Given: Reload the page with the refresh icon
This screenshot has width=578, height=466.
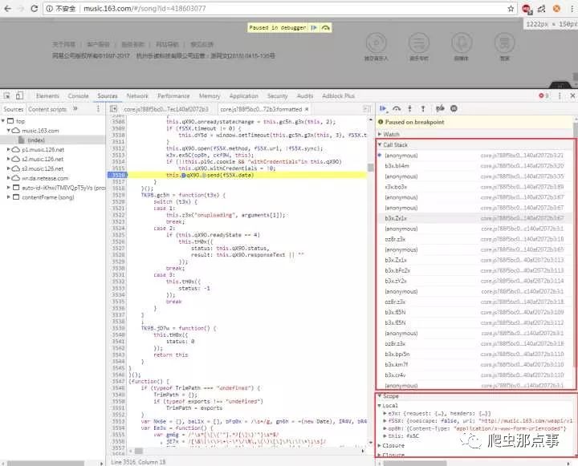Looking at the screenshot, I should [x=34, y=9].
